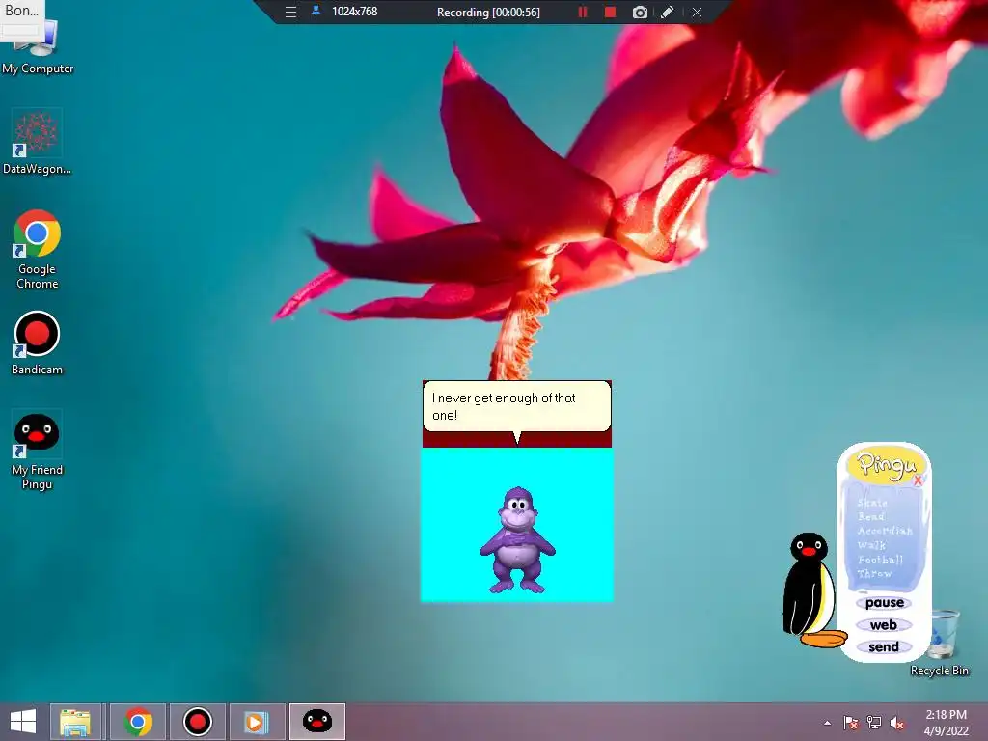This screenshot has height=741, width=988.
Task: Select Skate in Pingu menu
Action: tap(872, 502)
